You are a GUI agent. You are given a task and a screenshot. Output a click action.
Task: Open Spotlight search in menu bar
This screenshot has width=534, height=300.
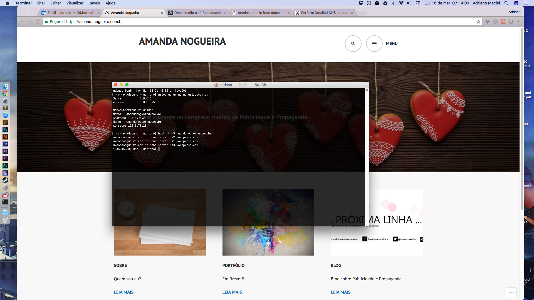(506, 3)
